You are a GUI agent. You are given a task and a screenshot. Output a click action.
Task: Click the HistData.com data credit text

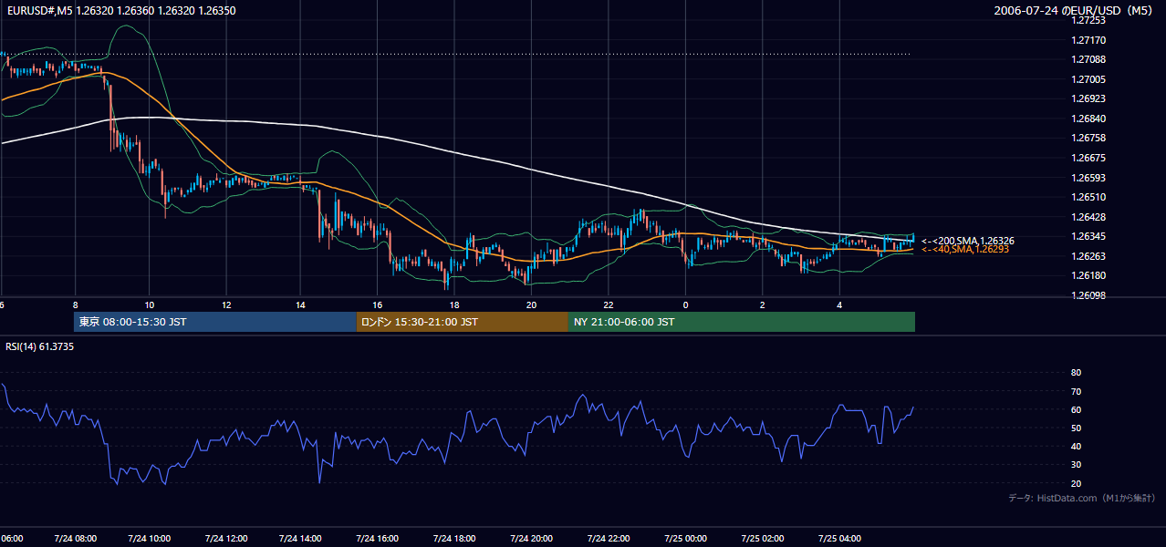pyautogui.click(x=1081, y=498)
